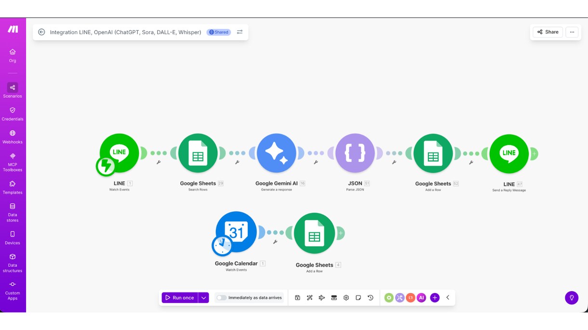
Task: Select the Google Sheets Search Rows module
Action: pyautogui.click(x=198, y=153)
